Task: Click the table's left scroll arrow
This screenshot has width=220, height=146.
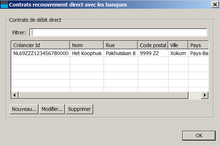Action: coord(14,95)
